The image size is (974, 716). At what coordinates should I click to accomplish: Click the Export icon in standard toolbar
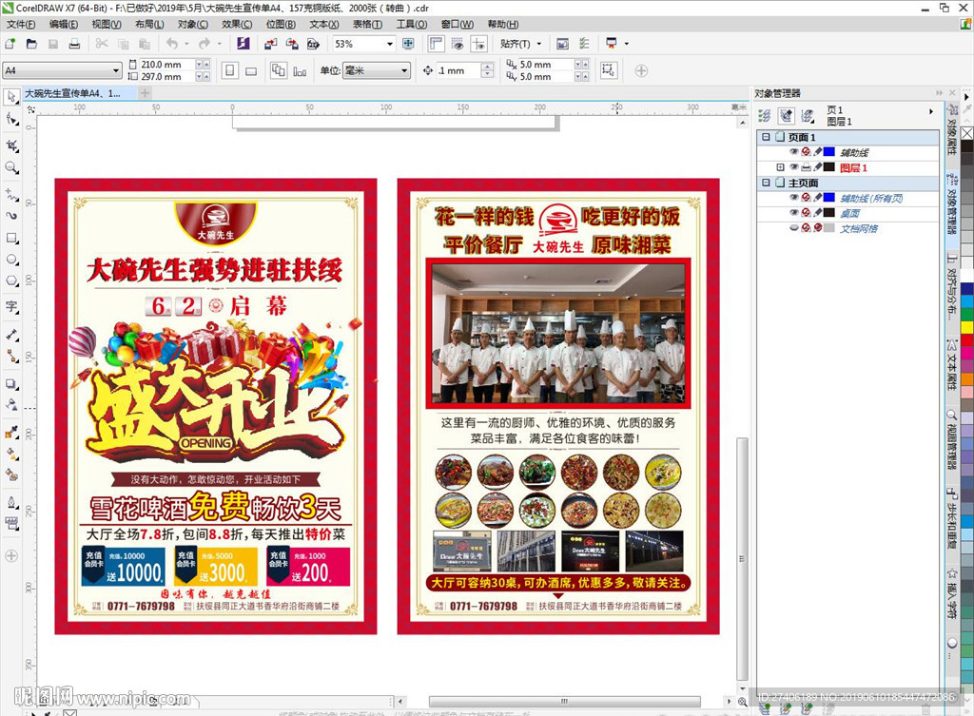[x=292, y=44]
